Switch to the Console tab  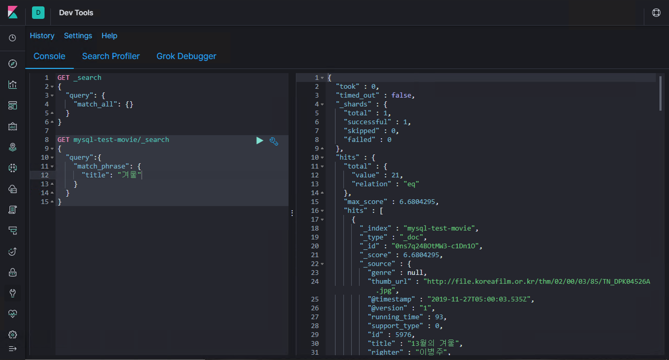tap(49, 56)
